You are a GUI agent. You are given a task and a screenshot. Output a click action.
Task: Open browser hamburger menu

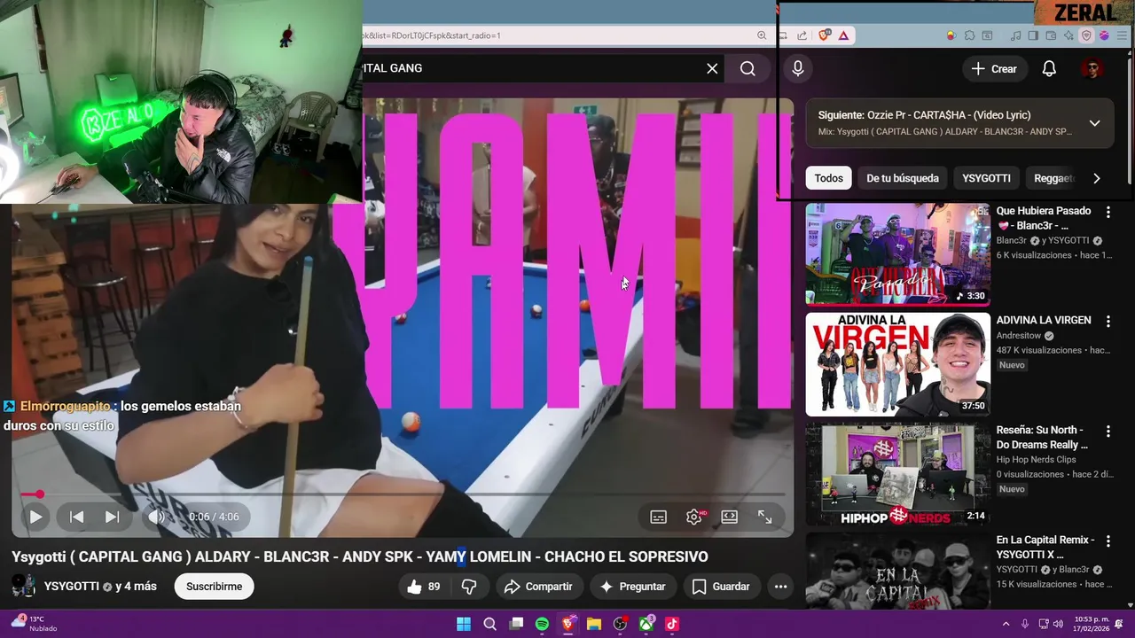point(1121,35)
